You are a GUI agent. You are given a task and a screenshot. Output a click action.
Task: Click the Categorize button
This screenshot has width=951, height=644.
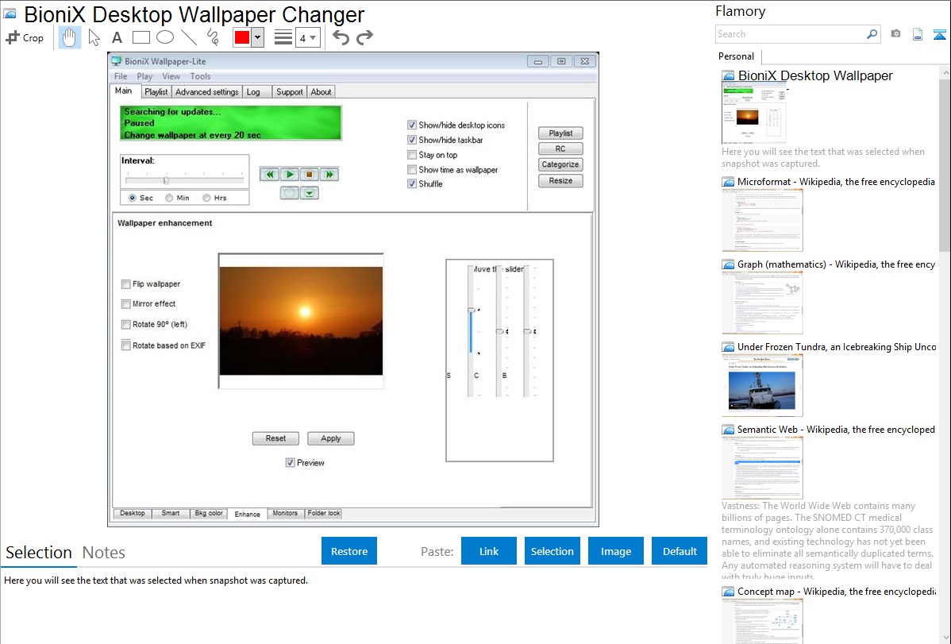560,164
